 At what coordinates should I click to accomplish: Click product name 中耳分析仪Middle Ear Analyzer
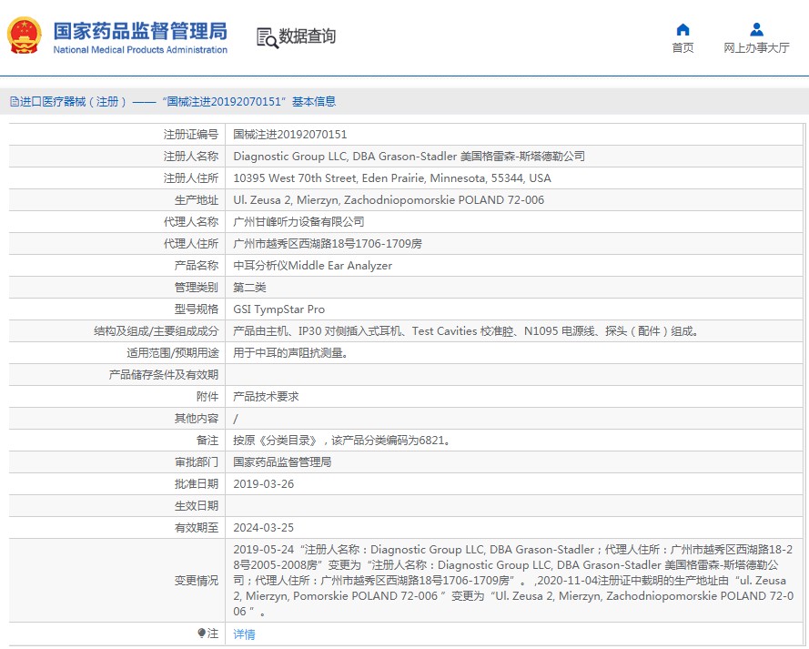click(312, 266)
